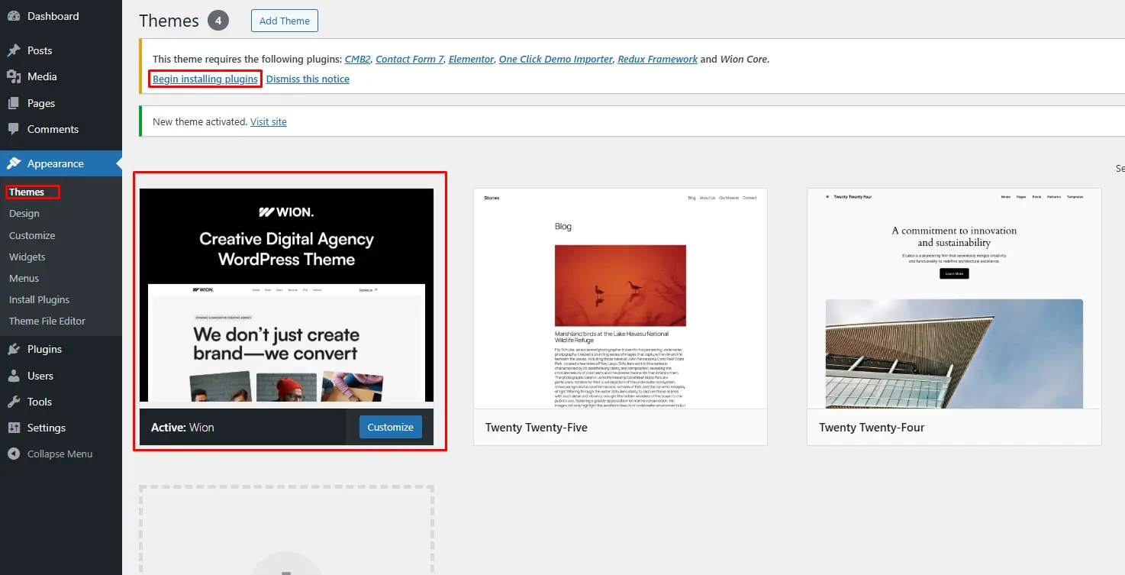Click the Tools wrench icon
1125x575 pixels.
tap(14, 402)
